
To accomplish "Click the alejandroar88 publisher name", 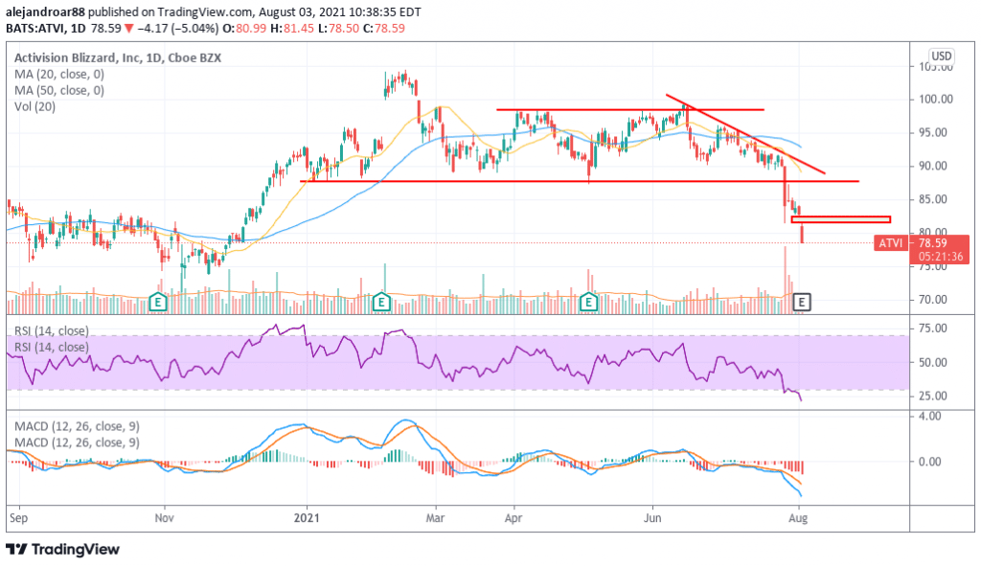I will (x=45, y=11).
